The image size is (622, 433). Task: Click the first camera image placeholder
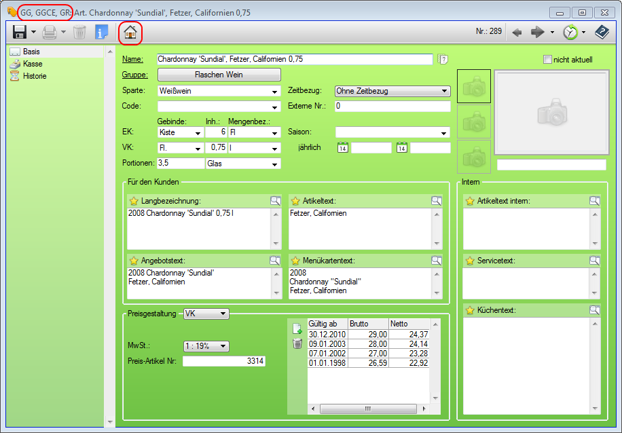pyautogui.click(x=474, y=86)
